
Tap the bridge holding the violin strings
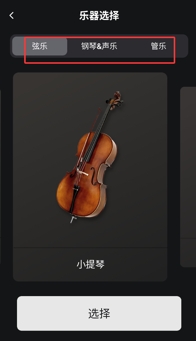[83, 173]
